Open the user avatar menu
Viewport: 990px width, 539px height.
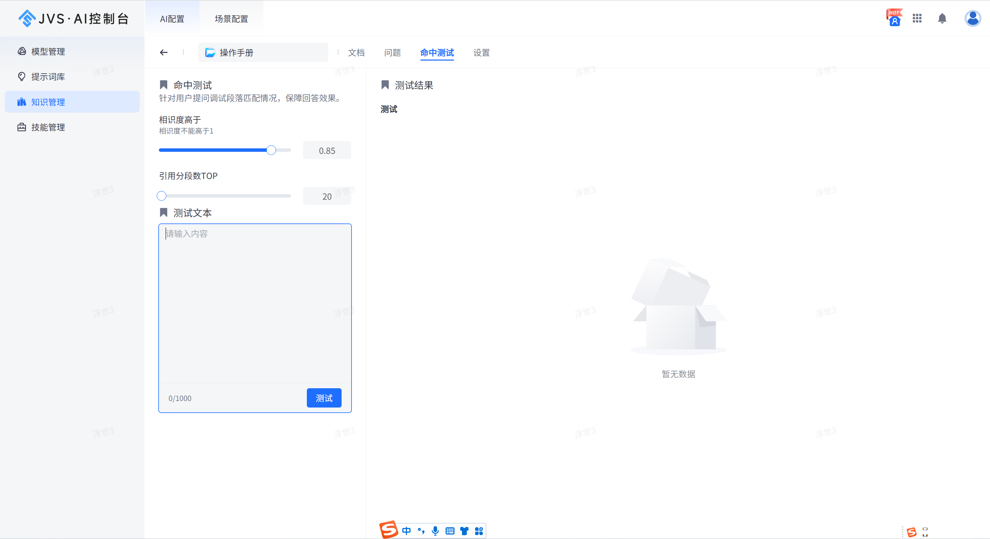click(x=972, y=18)
